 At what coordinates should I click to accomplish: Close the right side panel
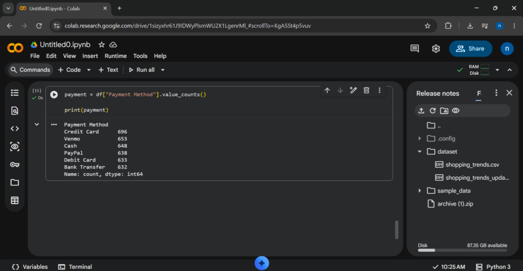click(x=509, y=93)
